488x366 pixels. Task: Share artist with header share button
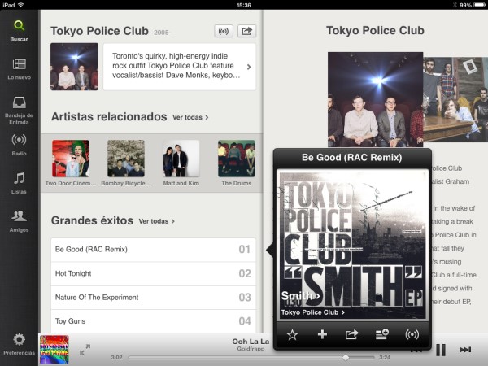[246, 31]
